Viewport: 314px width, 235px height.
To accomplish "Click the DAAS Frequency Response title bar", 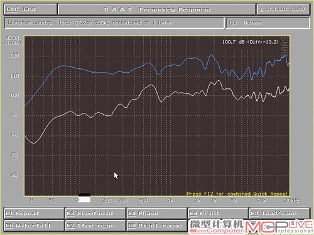I will tap(157, 9).
